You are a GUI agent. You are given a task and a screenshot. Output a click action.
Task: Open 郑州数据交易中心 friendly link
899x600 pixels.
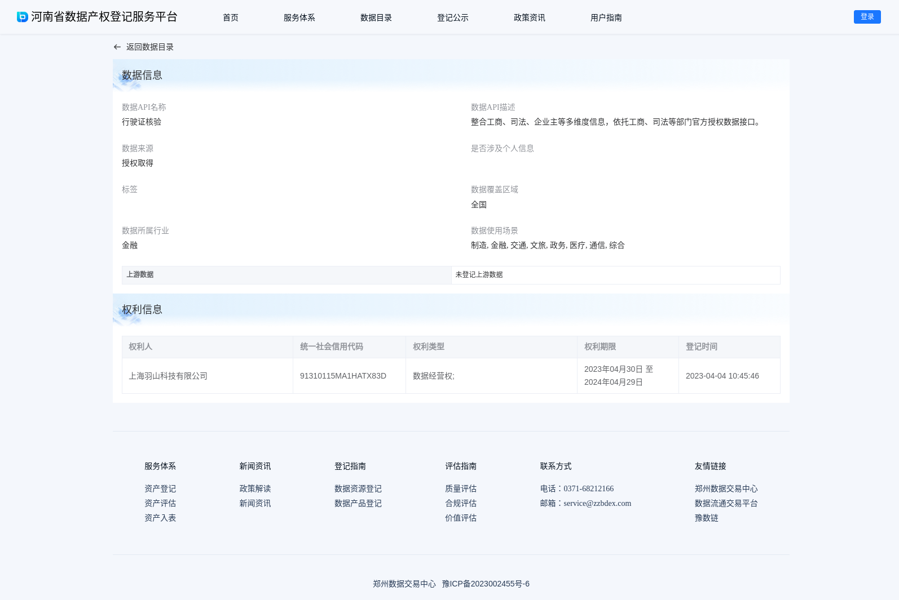point(726,488)
